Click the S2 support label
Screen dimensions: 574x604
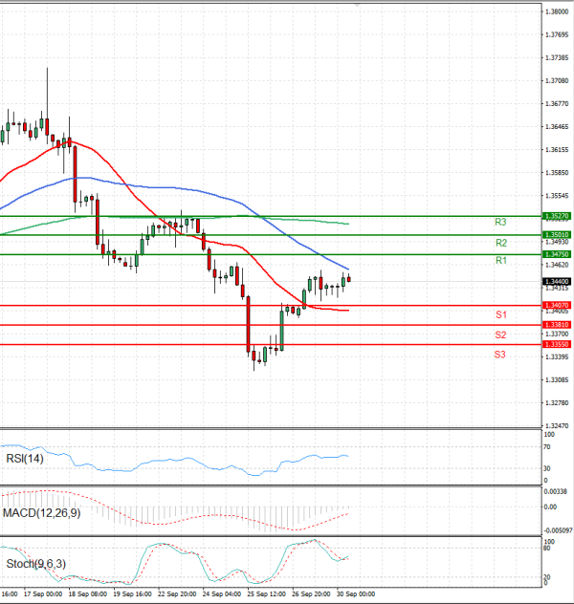(500, 334)
